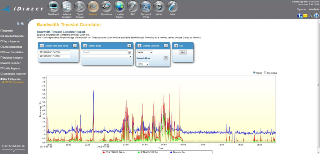Open the Location Tracker globe icon
The image size is (320, 154).
click(x=119, y=6)
